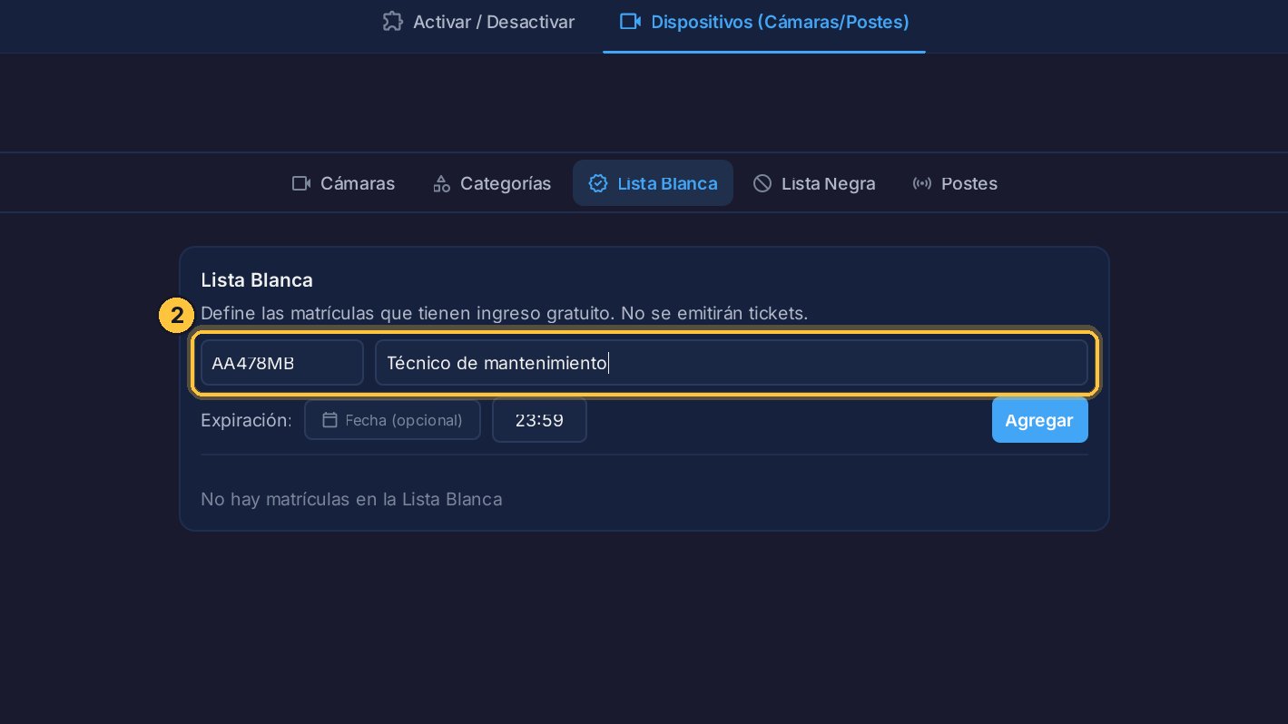Click the "Expiración:" label

tap(247, 420)
